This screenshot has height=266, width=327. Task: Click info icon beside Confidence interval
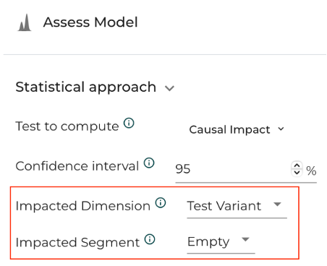coord(149,163)
